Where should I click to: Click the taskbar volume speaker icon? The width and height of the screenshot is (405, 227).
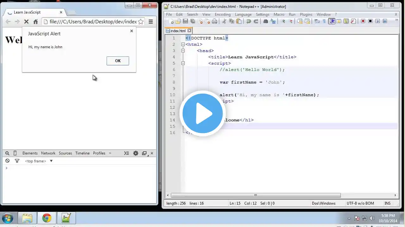[x=372, y=218]
